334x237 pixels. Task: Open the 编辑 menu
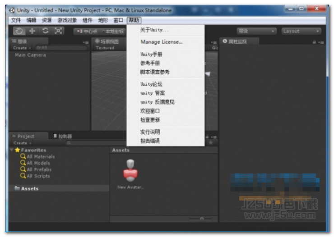click(x=31, y=20)
